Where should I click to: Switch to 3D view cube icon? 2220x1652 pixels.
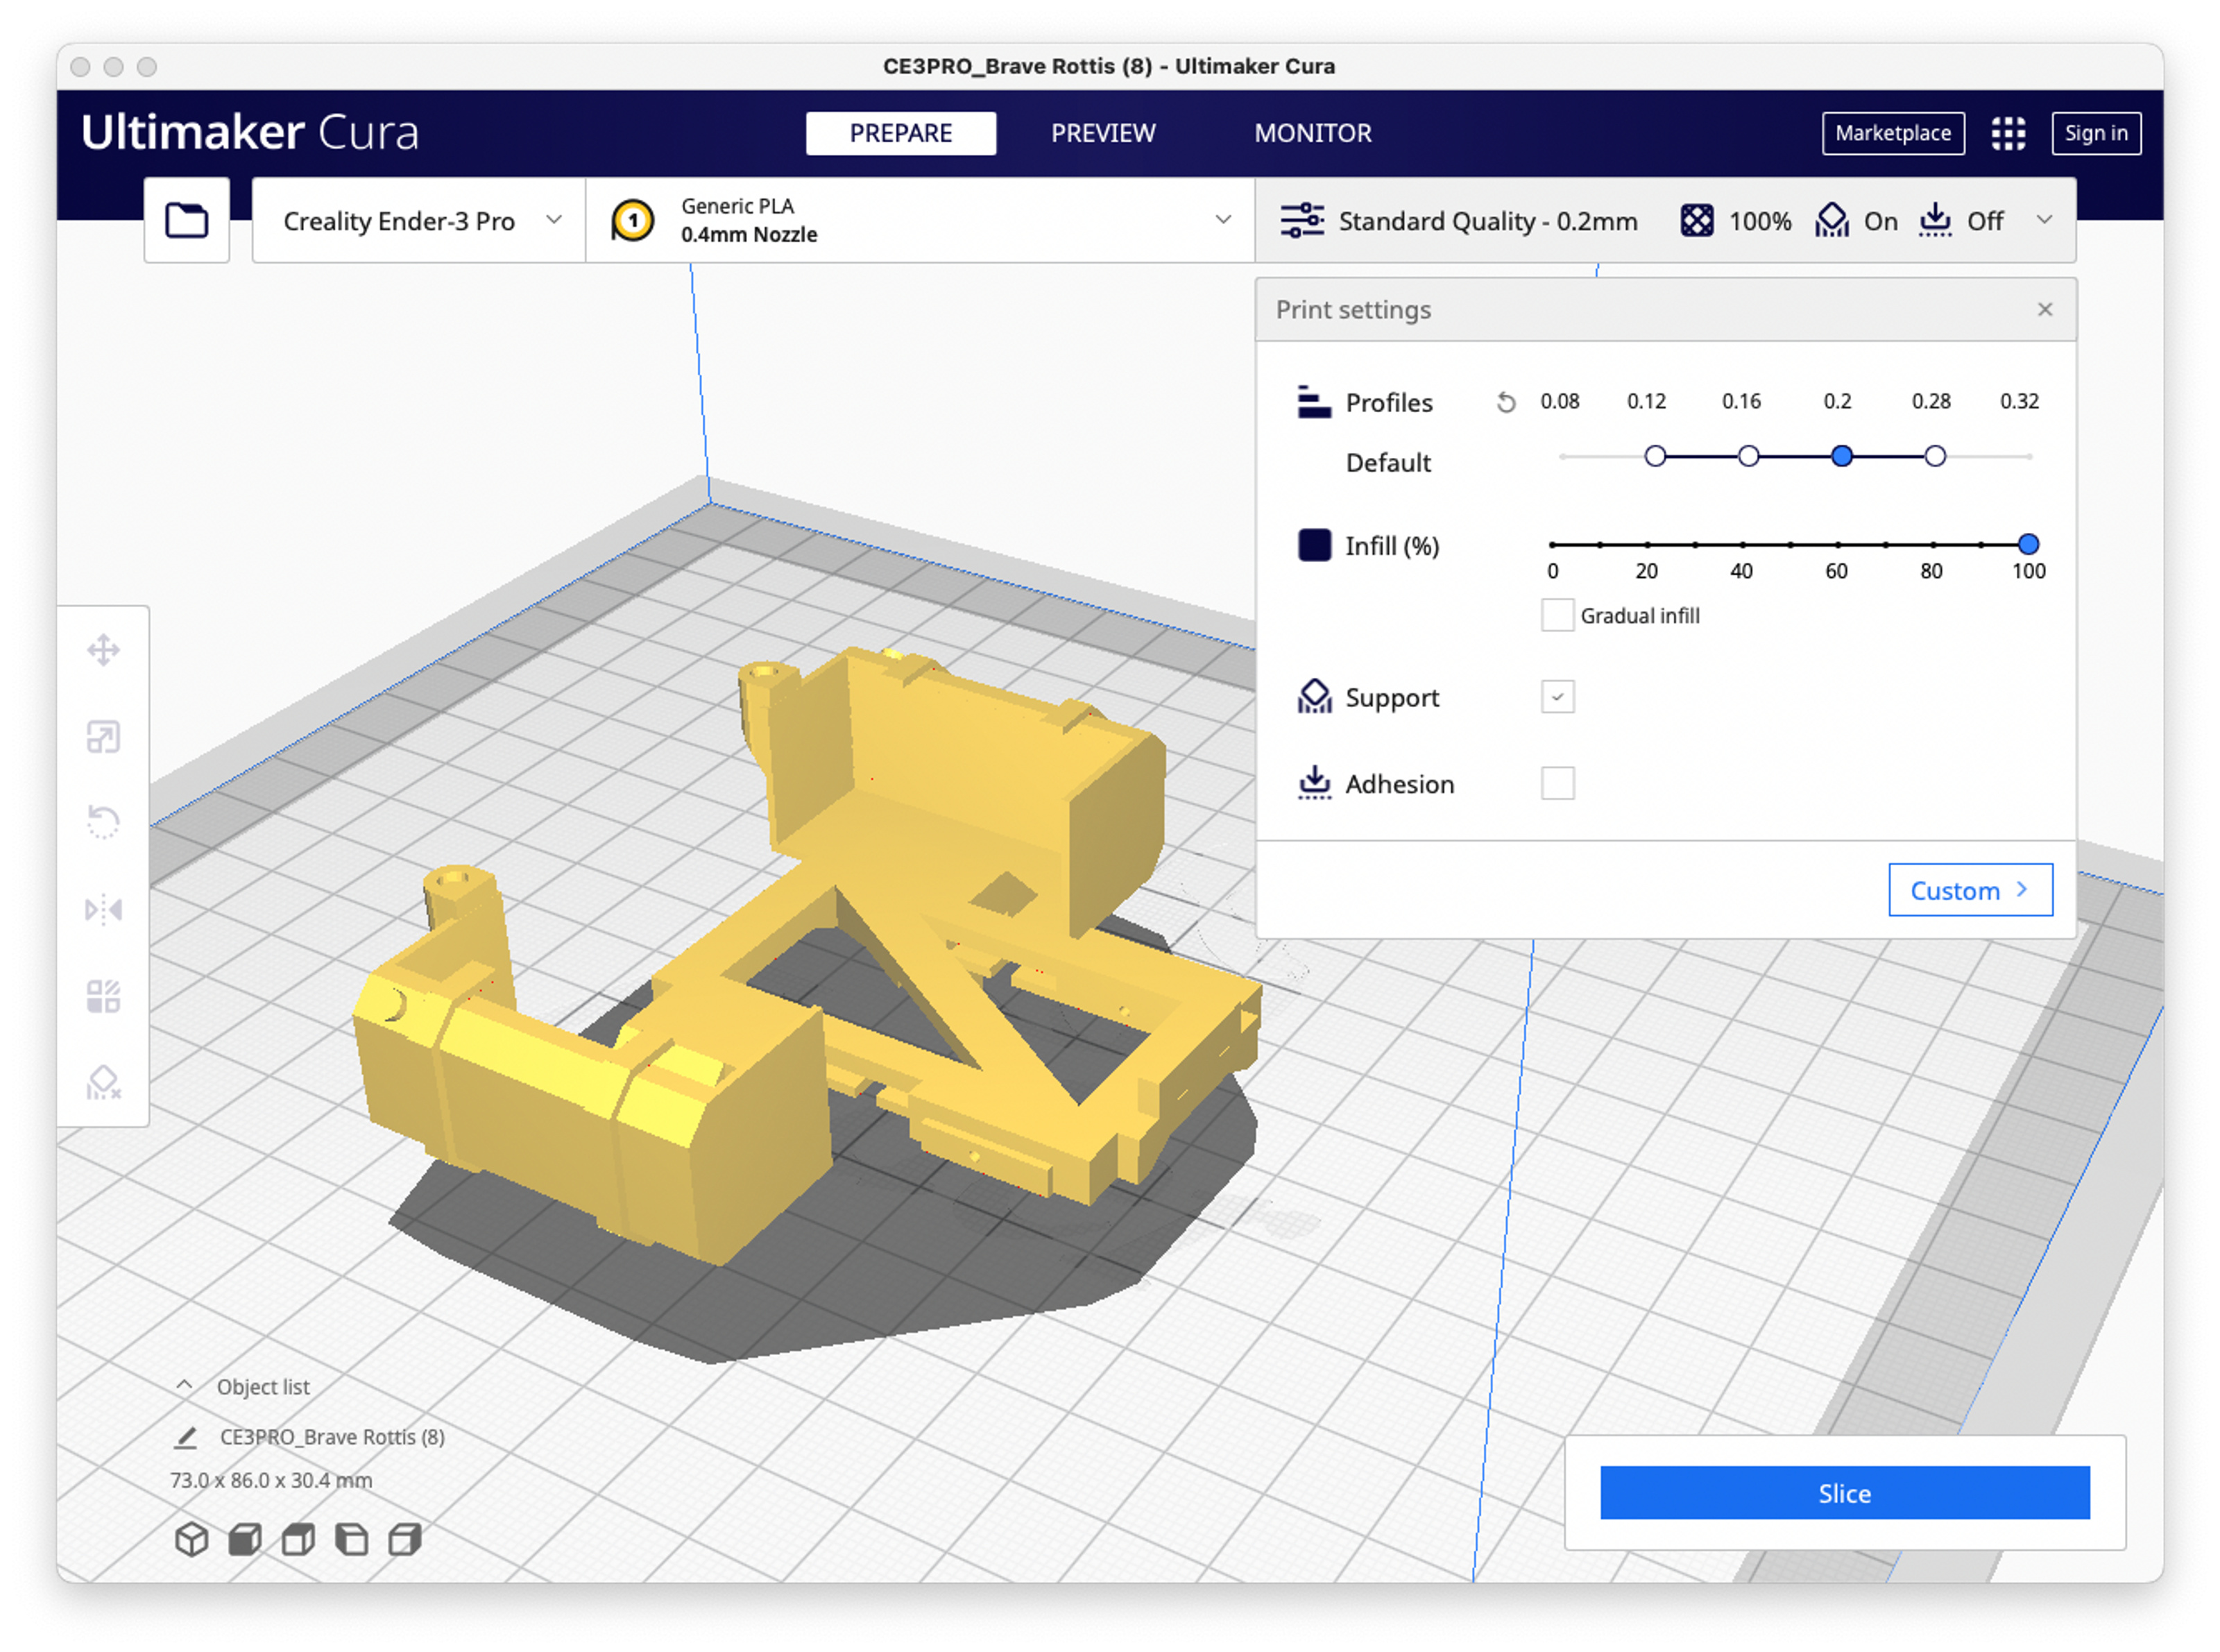click(x=191, y=1540)
